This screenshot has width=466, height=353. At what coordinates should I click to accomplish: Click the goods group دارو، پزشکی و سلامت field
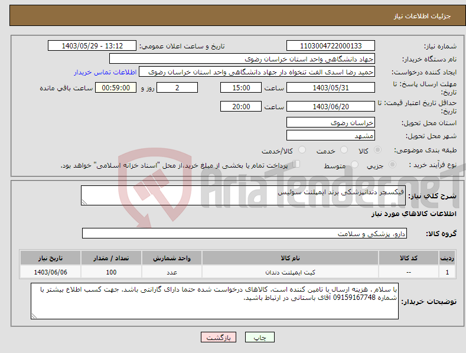[x=245, y=233]
